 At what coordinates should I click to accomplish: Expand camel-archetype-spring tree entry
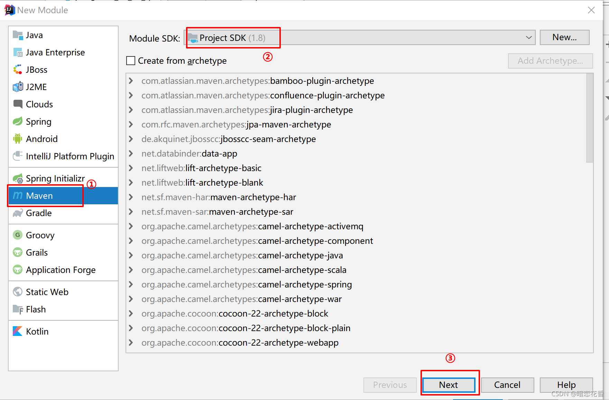(x=131, y=285)
